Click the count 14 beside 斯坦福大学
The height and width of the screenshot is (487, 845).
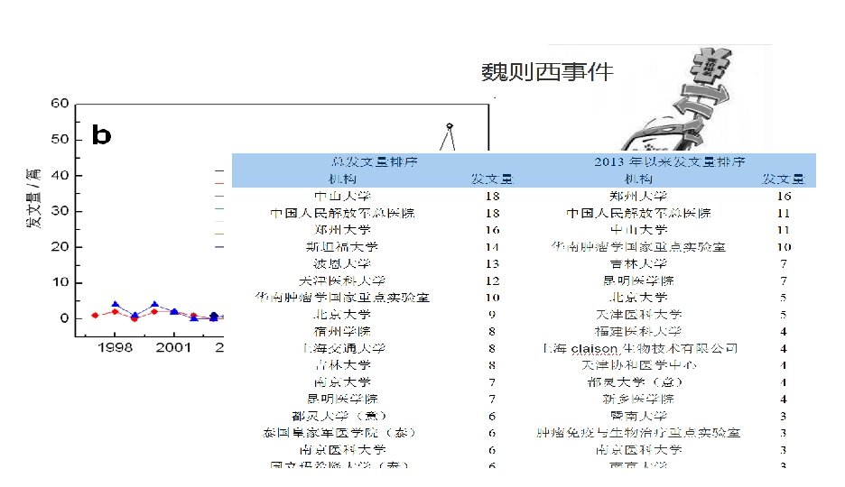[x=492, y=247]
